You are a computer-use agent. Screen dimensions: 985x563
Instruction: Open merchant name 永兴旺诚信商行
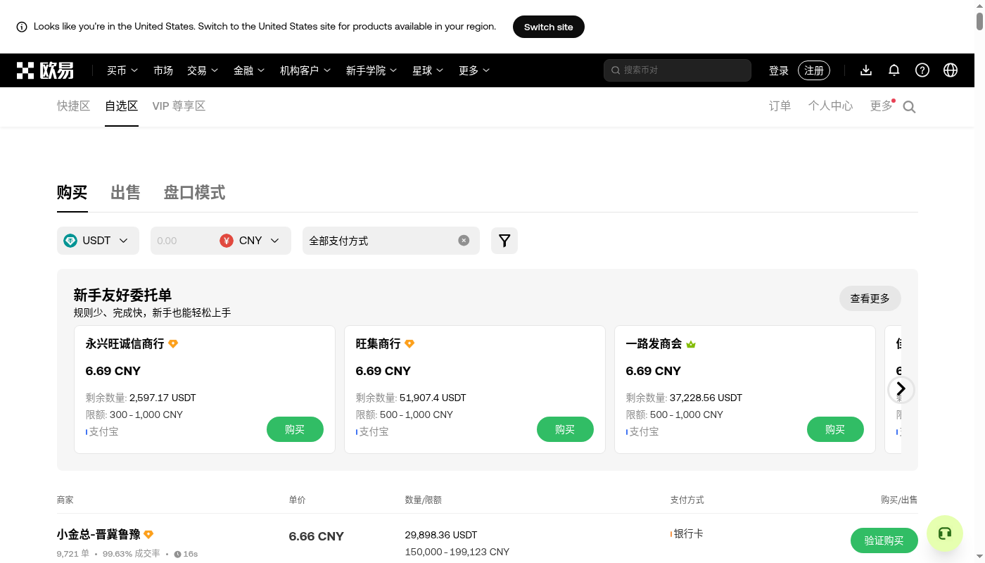125,344
